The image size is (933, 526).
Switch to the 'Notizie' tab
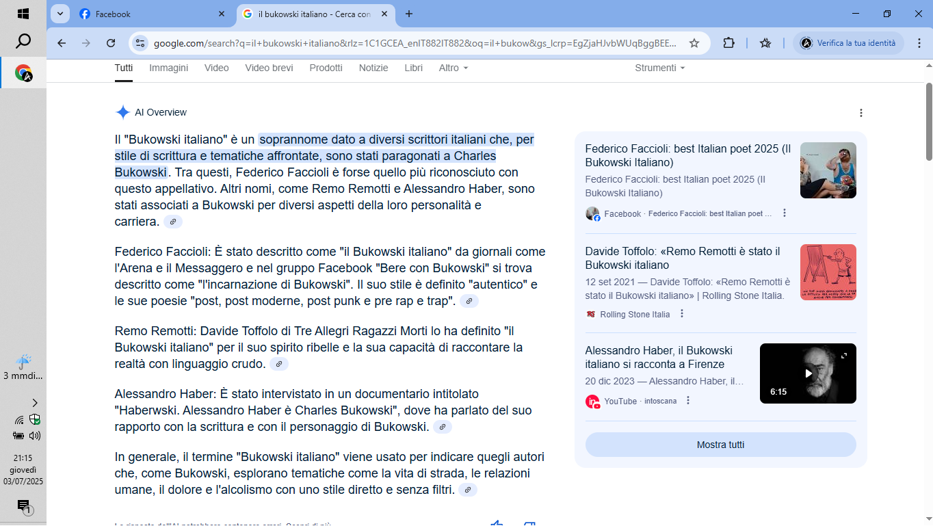pos(373,68)
